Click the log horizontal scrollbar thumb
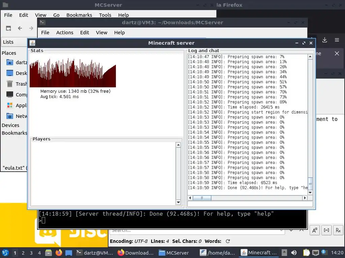Image resolution: width=345 pixels, height=258 pixels. 202,198
